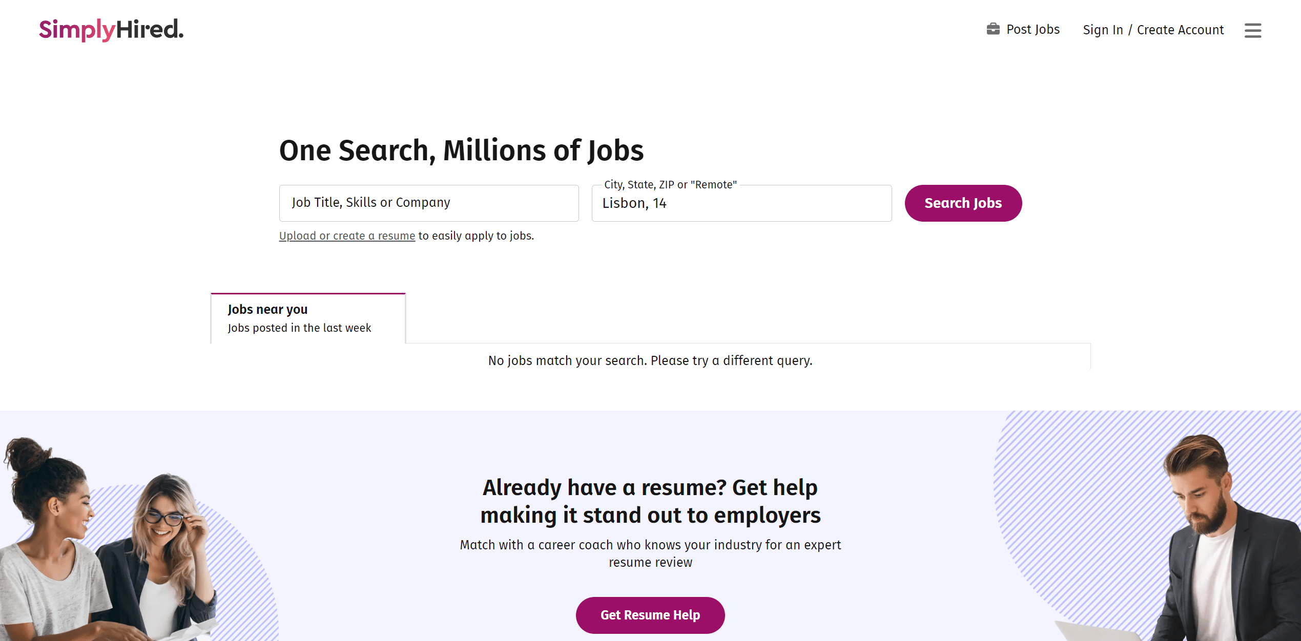The image size is (1301, 641).
Task: Select the Lisbon, 14 location text
Action: (x=634, y=203)
